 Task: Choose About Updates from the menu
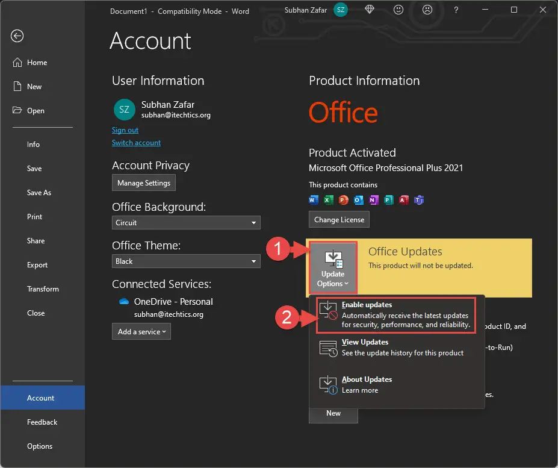click(395, 385)
